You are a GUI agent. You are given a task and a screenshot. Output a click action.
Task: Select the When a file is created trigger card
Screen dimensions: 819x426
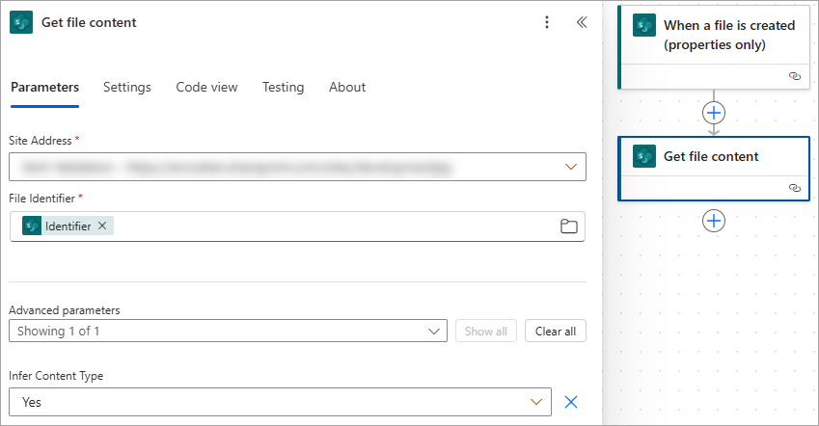(x=714, y=47)
